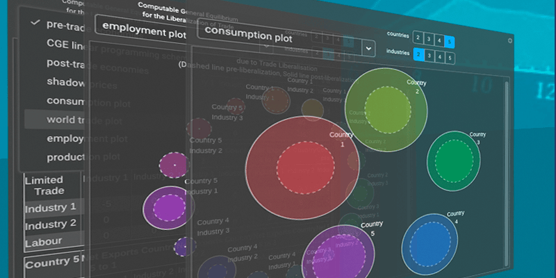Click the small circle icon at panel corner

(x=510, y=40)
